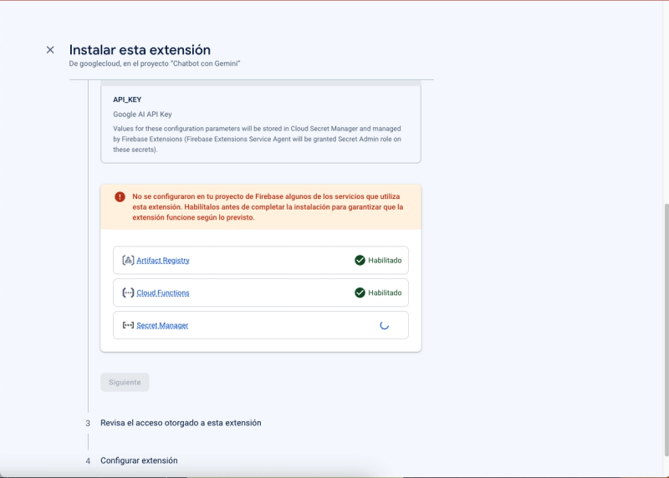Expand step 4 Configurar extensión
Viewport: 669px width, 478px height.
pos(139,460)
